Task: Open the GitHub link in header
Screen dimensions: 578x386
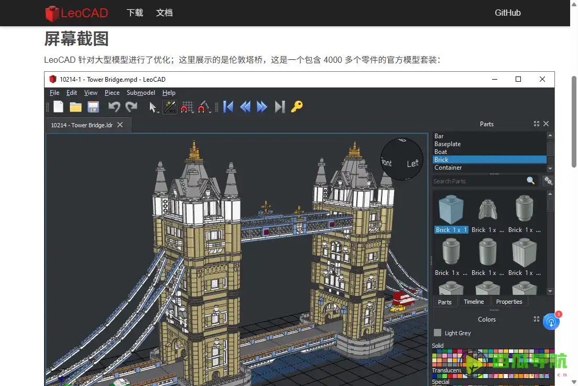Action: 508,13
